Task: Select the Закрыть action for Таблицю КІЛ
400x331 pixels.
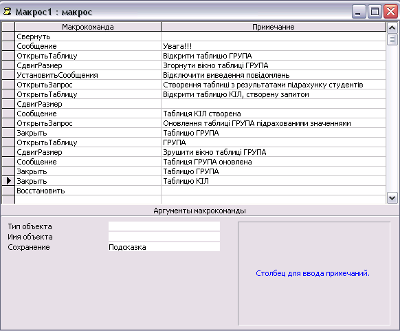Action: [88, 181]
